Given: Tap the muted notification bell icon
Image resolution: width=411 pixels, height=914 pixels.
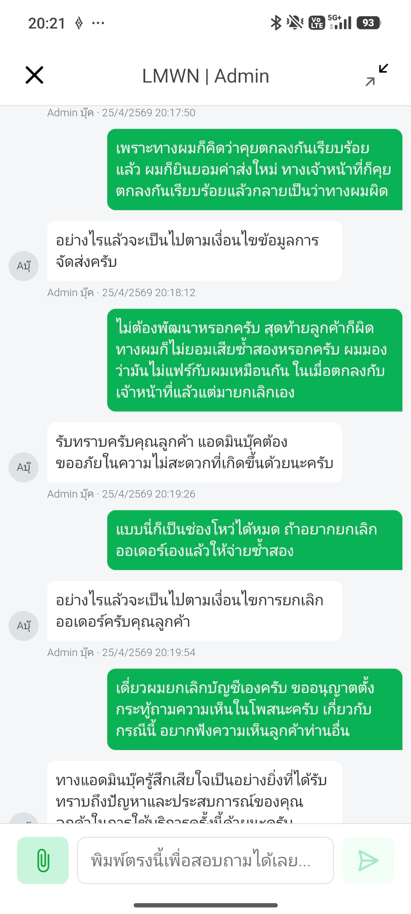Looking at the screenshot, I should click(x=295, y=23).
